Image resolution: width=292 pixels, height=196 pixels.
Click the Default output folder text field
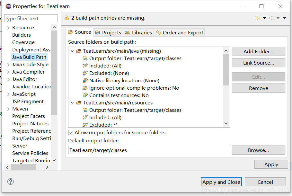coord(149,150)
